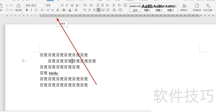Viewport: 216px width, 112px height.
Task: Apply strikethrough to text
Action: (x=42, y=10)
